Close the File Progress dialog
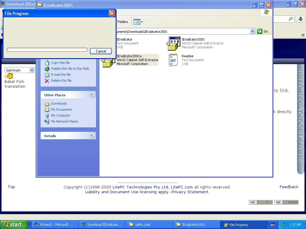The image size is (306, 229). click(112, 13)
